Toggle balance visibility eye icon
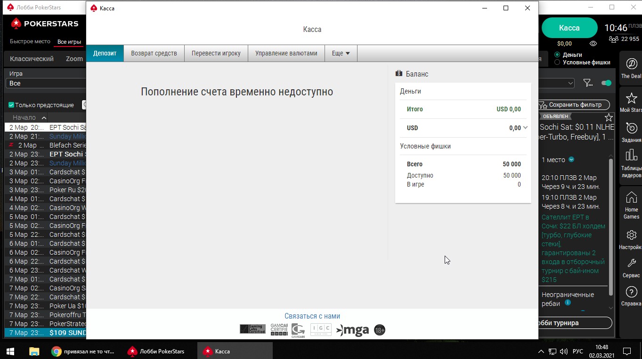The image size is (642, 359). pyautogui.click(x=593, y=44)
